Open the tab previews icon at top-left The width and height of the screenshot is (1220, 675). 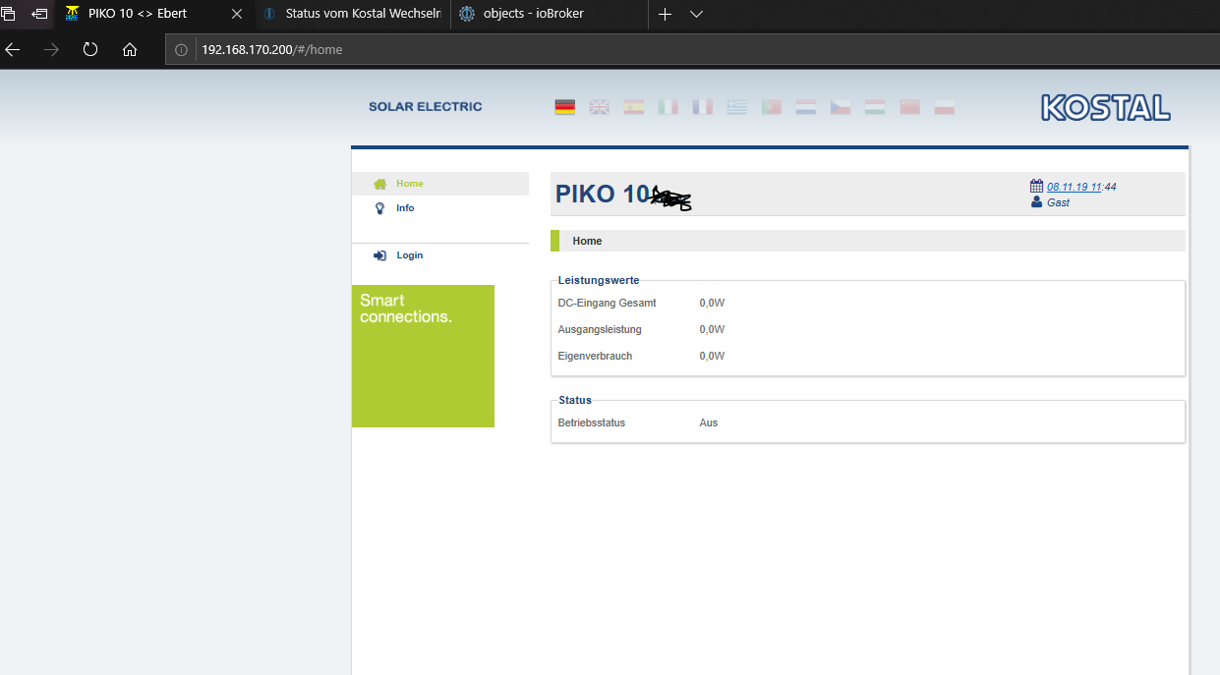click(9, 14)
